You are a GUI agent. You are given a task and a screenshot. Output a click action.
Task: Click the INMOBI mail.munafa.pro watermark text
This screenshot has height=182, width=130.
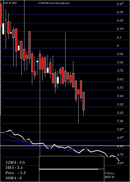click(x=54, y=3)
